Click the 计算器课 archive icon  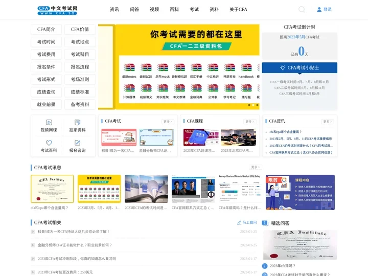coord(129,88)
